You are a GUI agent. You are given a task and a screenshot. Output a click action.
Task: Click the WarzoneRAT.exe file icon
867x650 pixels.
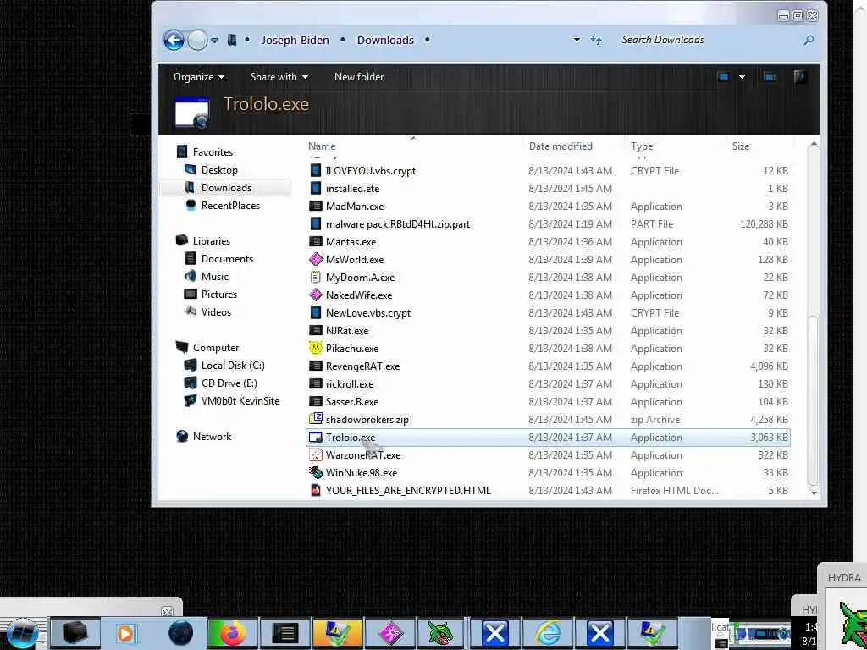(315, 454)
